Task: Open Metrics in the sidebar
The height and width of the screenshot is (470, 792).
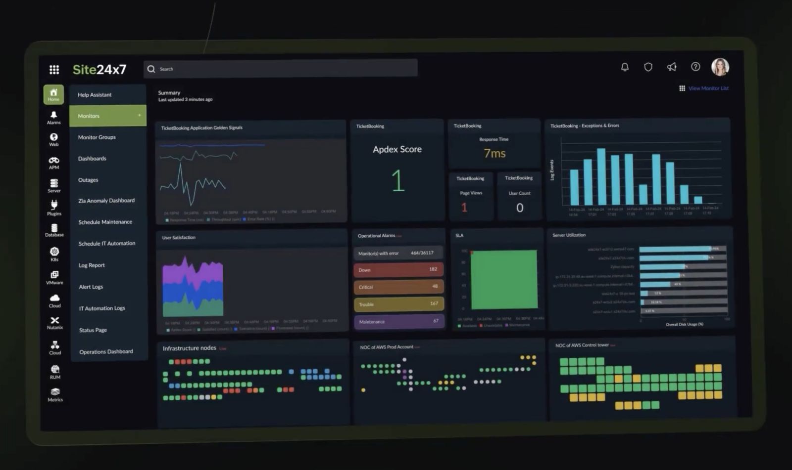Action: coord(55,395)
